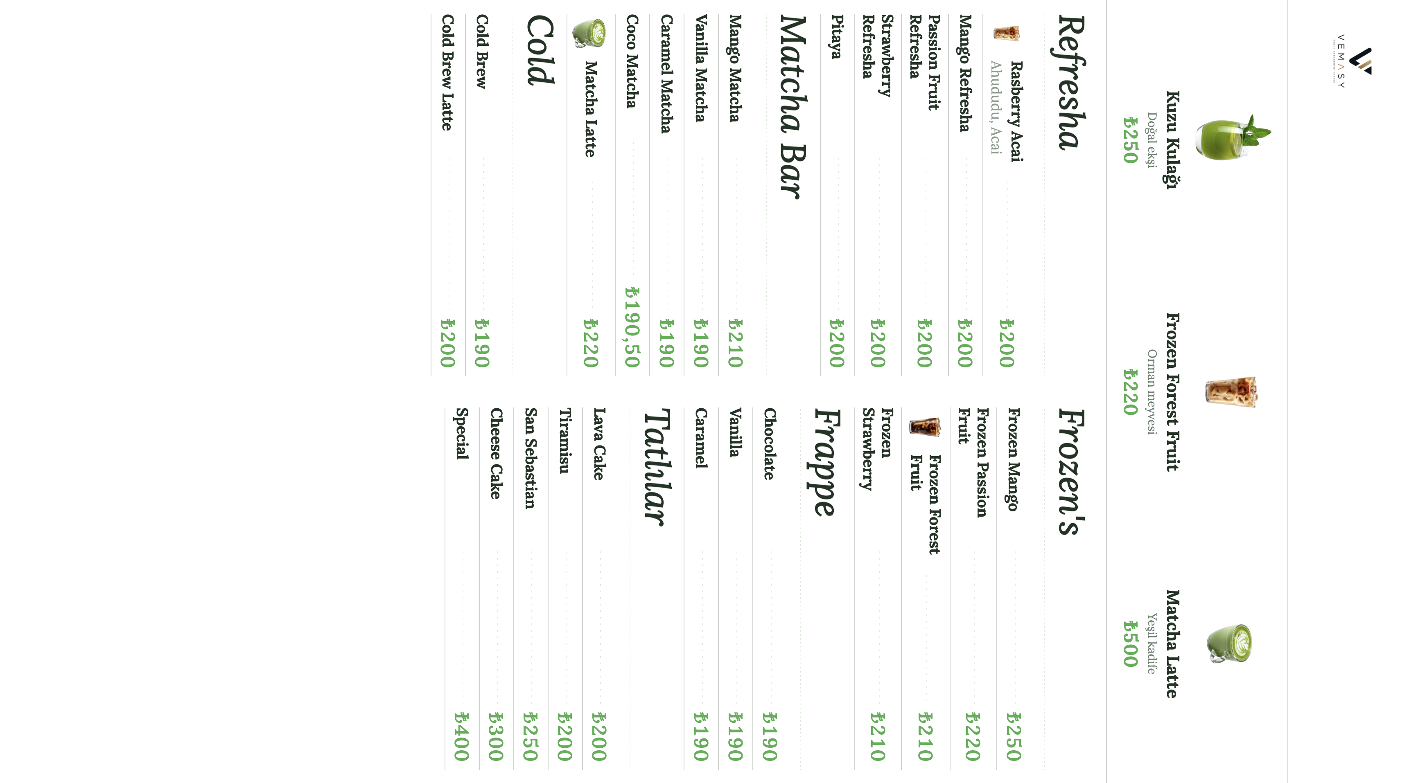The image size is (1409, 783).
Task: Select the Coco Matcha menu item
Action: [x=632, y=61]
